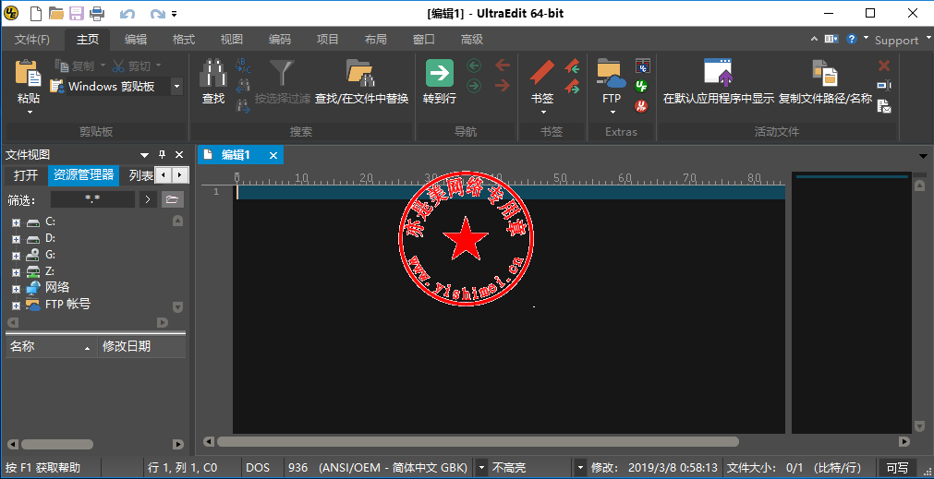Expand the FTP 帐号 tree node
Viewport: 934px width, 479px height.
[16, 305]
